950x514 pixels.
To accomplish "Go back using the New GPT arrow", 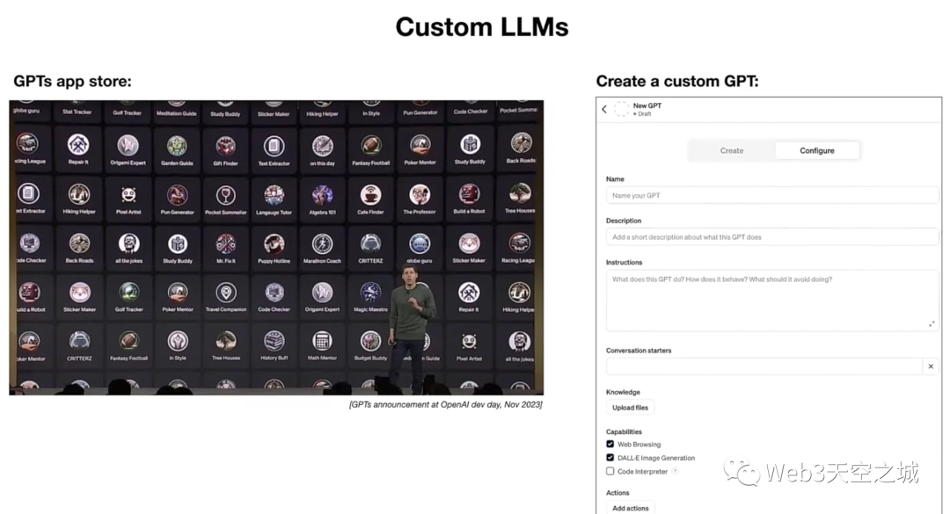I will tap(604, 109).
